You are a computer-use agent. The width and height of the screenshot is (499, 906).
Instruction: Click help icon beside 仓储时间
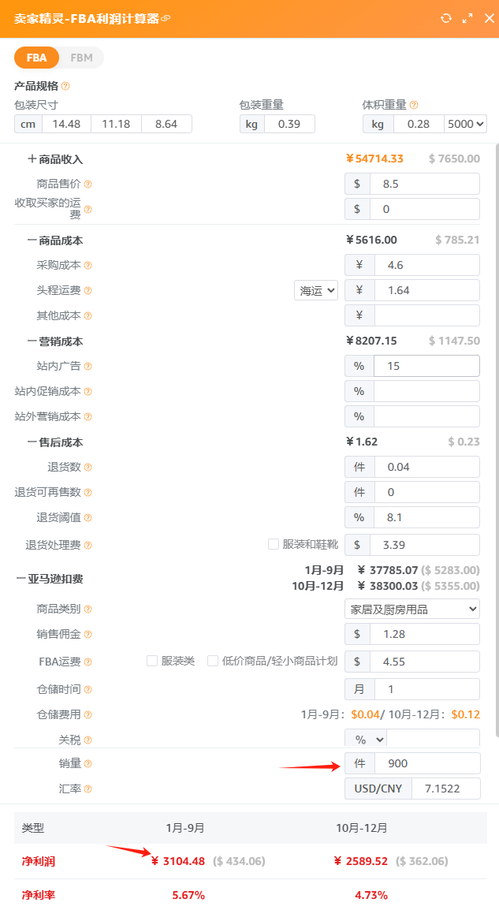pos(88,689)
